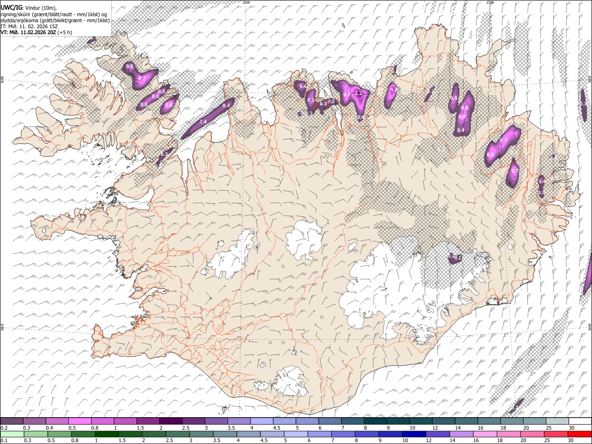The image size is (592, 444).
Task: Choose the light pink swatch at 16 in lower legend
Action: point(485,434)
